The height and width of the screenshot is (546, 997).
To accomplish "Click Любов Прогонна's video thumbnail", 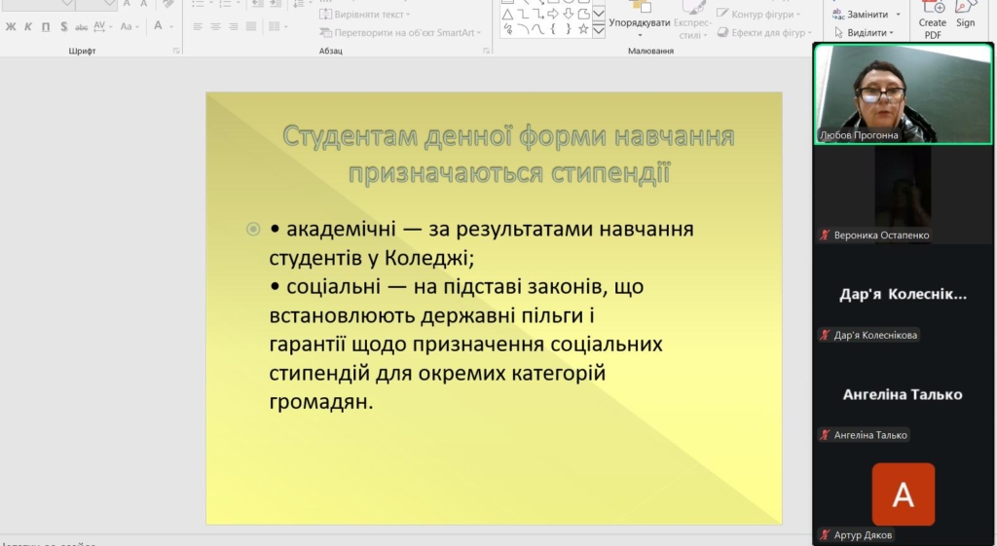I will pyautogui.click(x=903, y=94).
